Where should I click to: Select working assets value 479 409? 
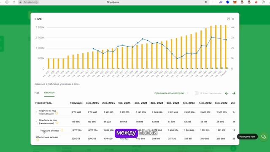(x=108, y=138)
